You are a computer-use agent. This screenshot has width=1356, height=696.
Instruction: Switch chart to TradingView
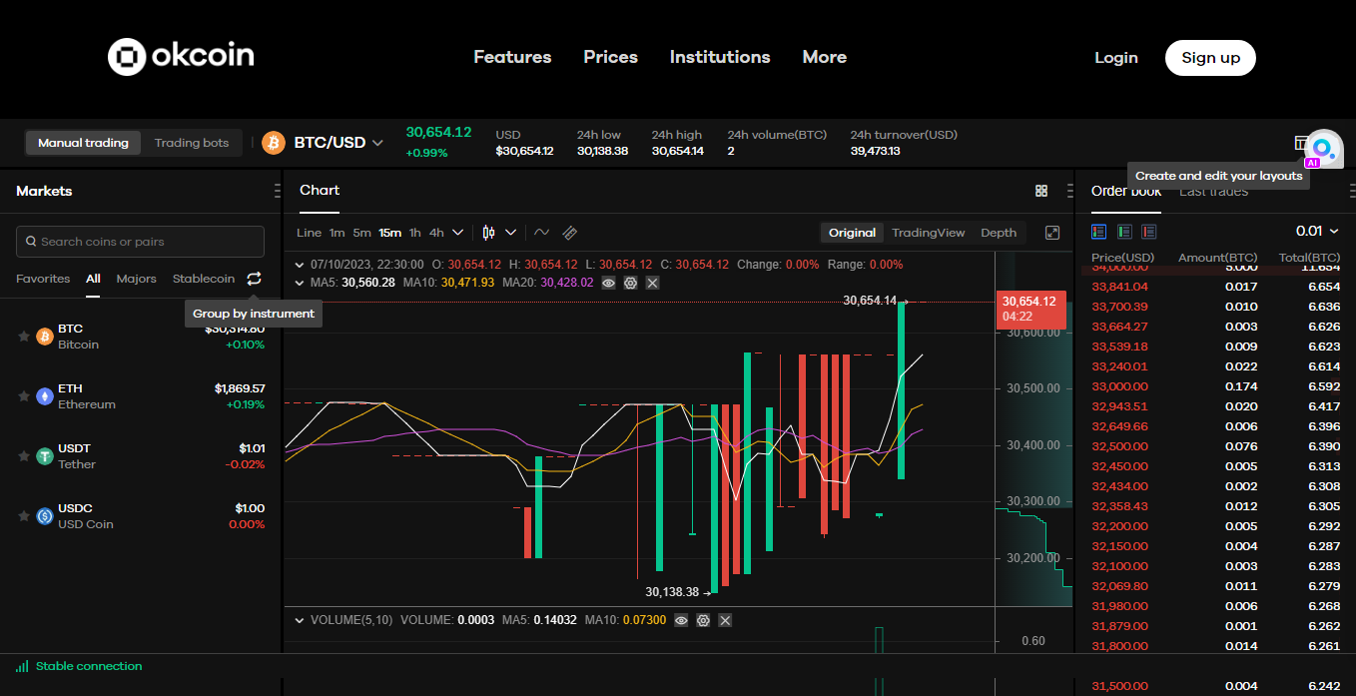click(x=929, y=233)
